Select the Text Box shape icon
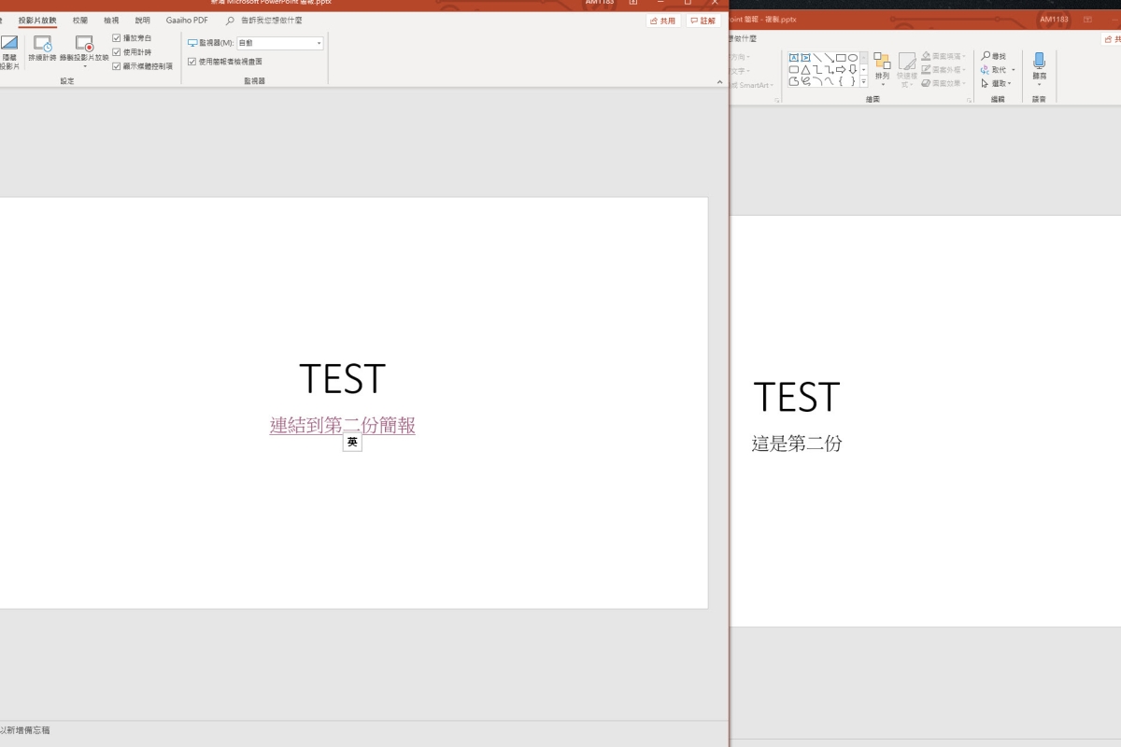Image resolution: width=1121 pixels, height=747 pixels. tap(794, 57)
